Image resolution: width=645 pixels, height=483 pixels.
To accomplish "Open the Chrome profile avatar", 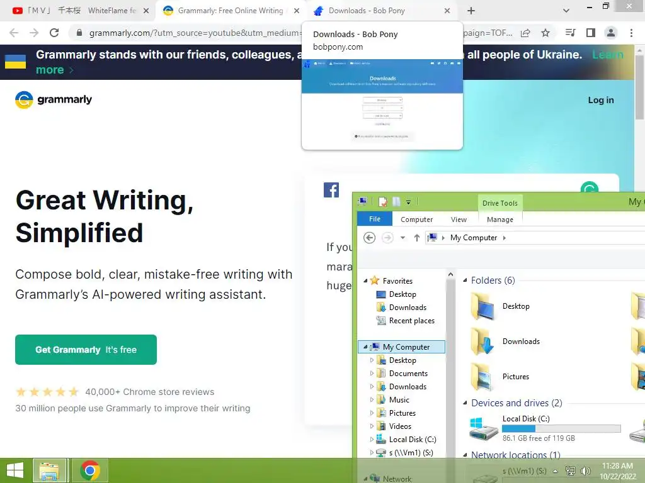I will pos(611,33).
